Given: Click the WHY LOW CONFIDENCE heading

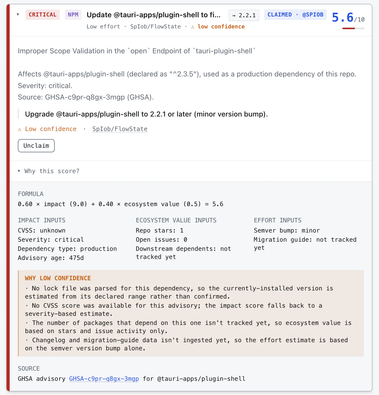Looking at the screenshot, I should point(58,278).
